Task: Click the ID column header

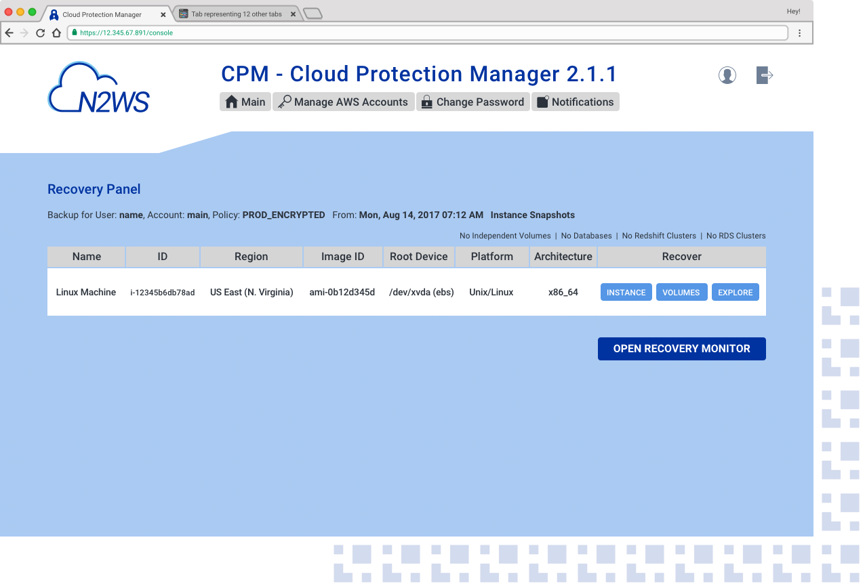Action: [x=163, y=257]
